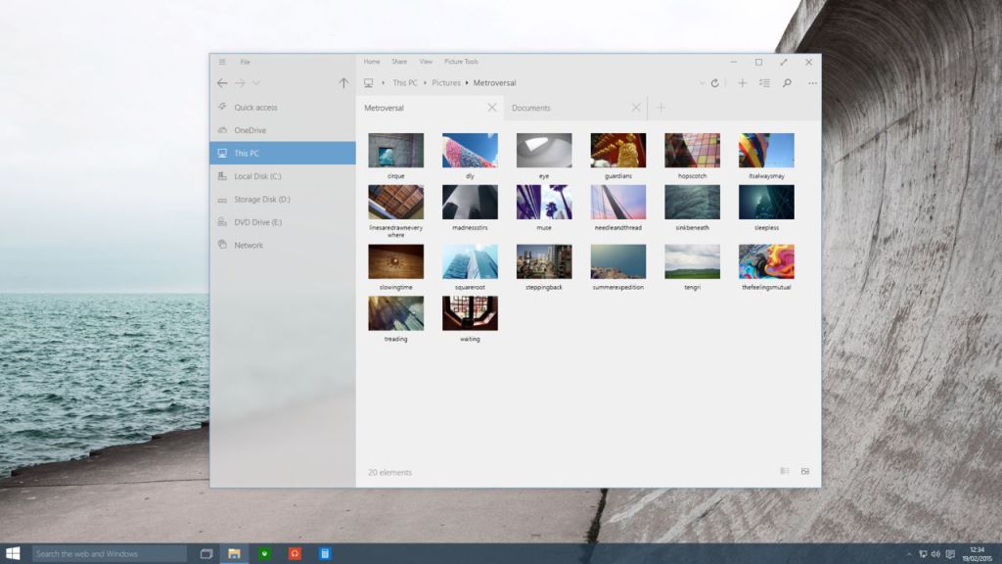The image size is (1002, 564).
Task: Open the select items checklist icon
Action: (x=764, y=83)
